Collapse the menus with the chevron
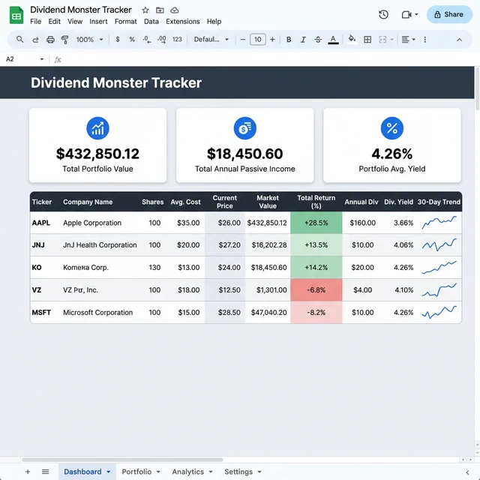 coord(459,40)
